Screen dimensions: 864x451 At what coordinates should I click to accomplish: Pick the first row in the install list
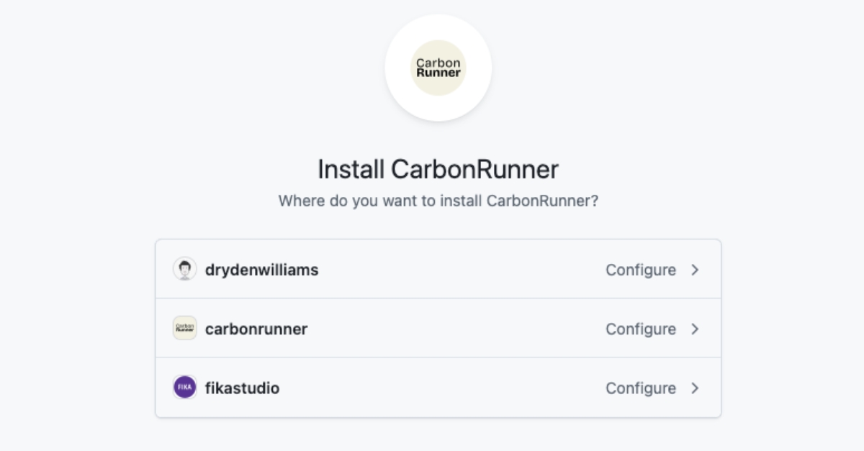pyautogui.click(x=438, y=270)
